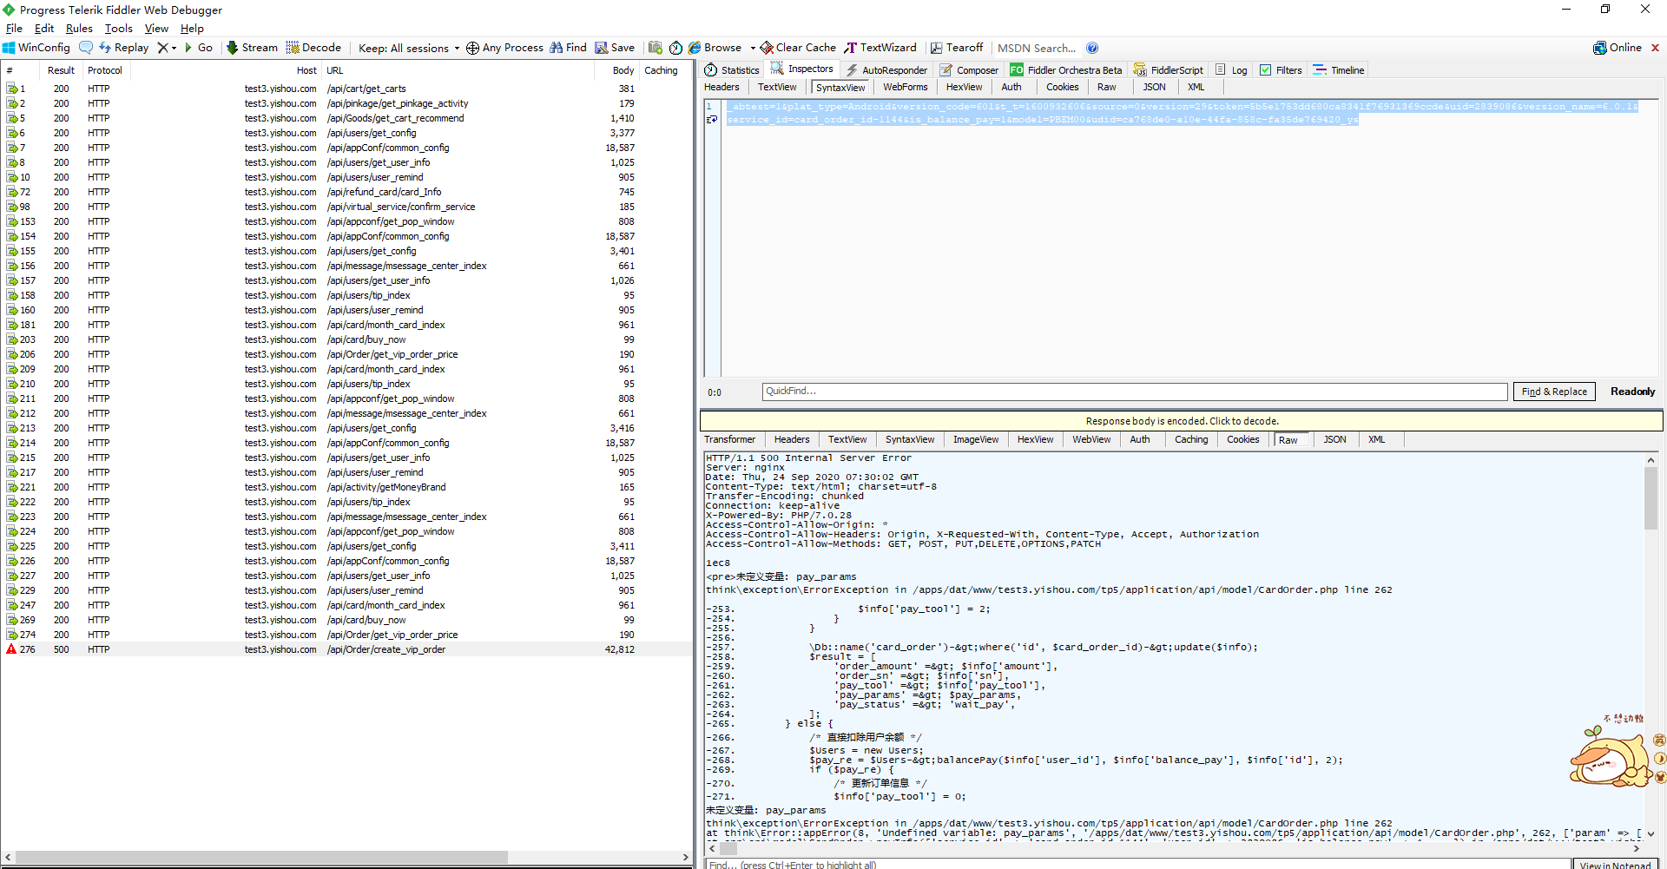Click the comment speech bubble icon
Image resolution: width=1667 pixels, height=869 pixels.
coord(85,48)
